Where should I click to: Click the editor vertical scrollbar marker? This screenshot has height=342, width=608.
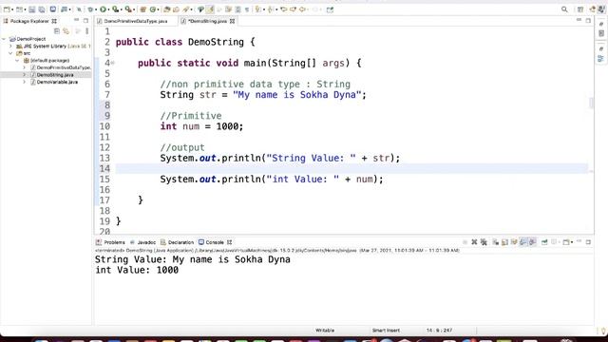click(x=591, y=103)
